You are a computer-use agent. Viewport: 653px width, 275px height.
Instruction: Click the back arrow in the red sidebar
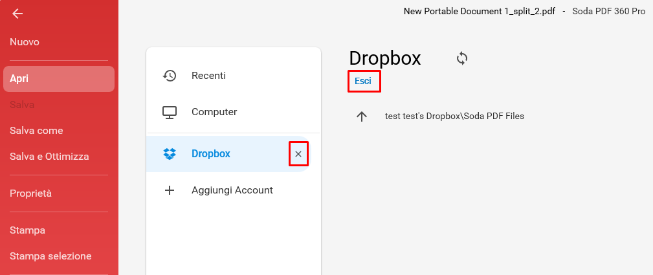click(17, 14)
